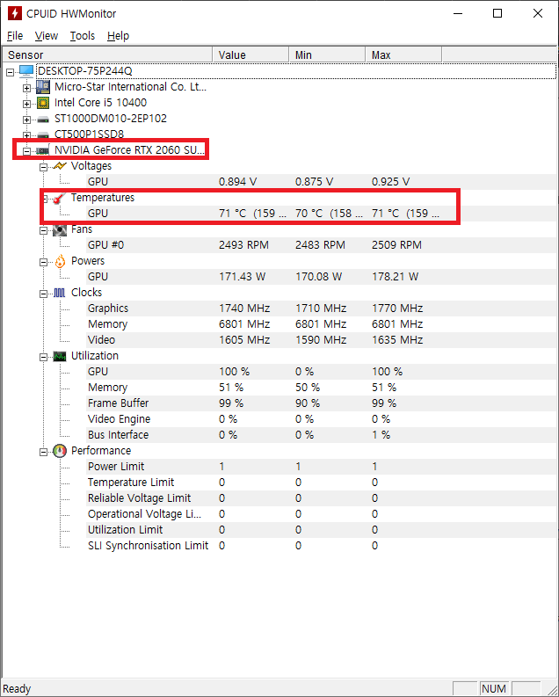
Task: Click the Clocks waveform icon
Action: [x=60, y=293]
